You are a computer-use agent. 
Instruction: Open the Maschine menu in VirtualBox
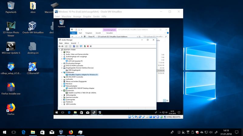[x=66, y=16]
